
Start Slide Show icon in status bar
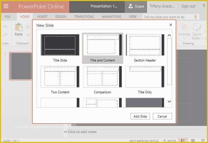pyautogui.click(x=203, y=140)
